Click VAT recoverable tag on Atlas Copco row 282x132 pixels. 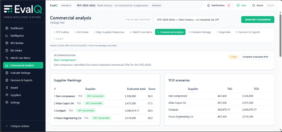pos(94,103)
